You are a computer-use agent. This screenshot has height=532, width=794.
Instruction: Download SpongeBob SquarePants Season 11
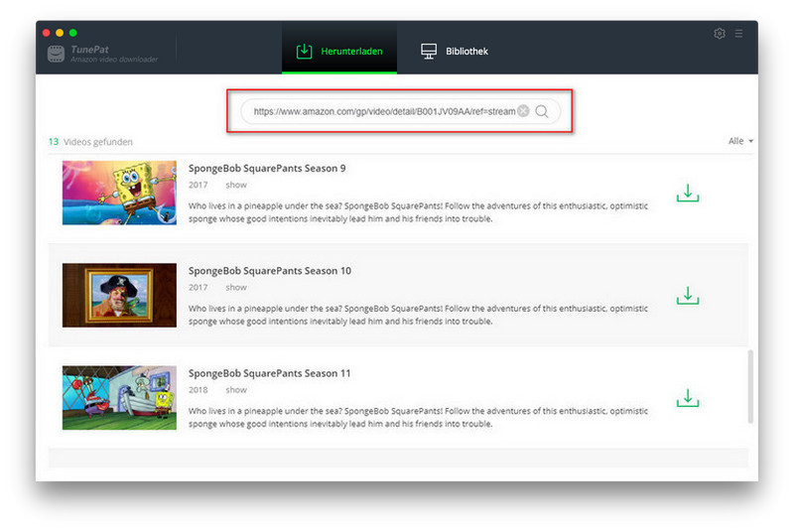click(x=688, y=398)
